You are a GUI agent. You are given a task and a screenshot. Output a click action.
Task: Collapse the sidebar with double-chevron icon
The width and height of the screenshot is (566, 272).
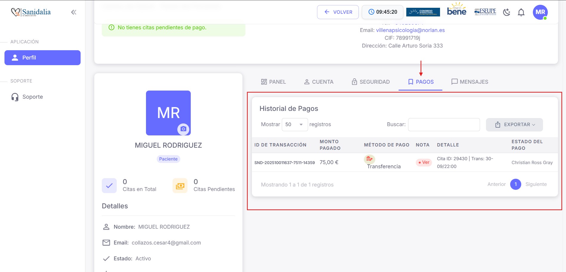[73, 12]
